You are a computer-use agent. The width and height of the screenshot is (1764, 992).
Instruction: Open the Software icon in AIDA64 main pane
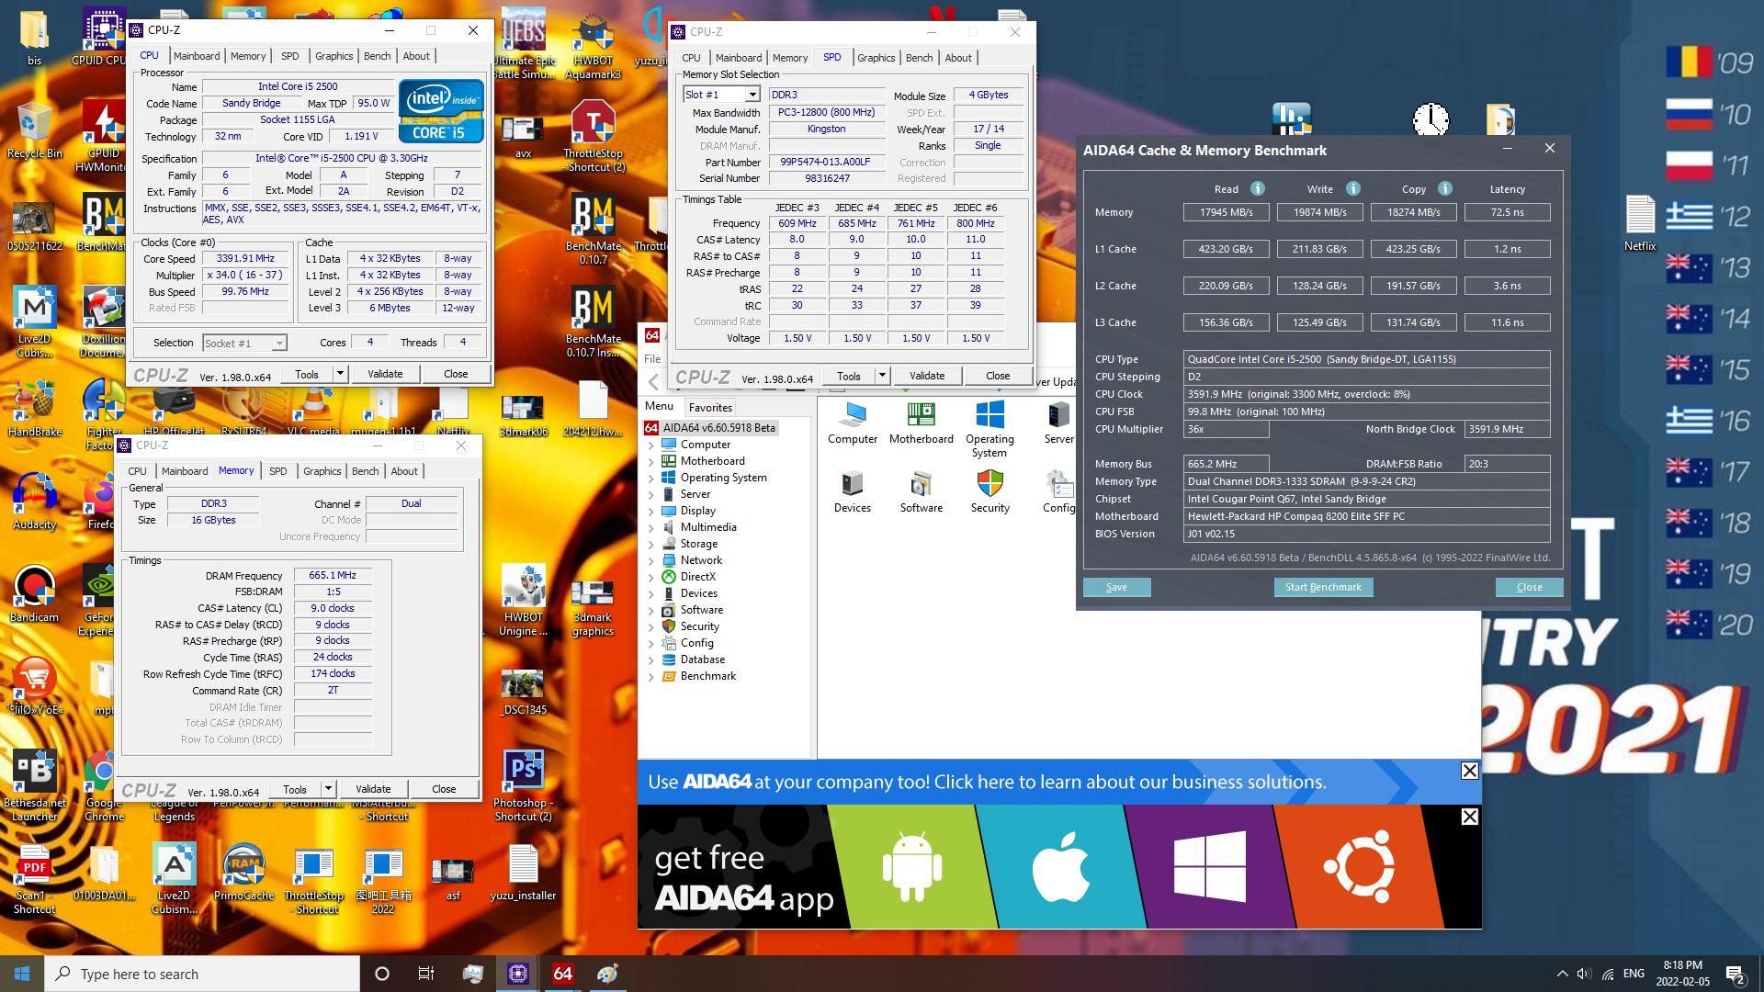pyautogui.click(x=921, y=491)
